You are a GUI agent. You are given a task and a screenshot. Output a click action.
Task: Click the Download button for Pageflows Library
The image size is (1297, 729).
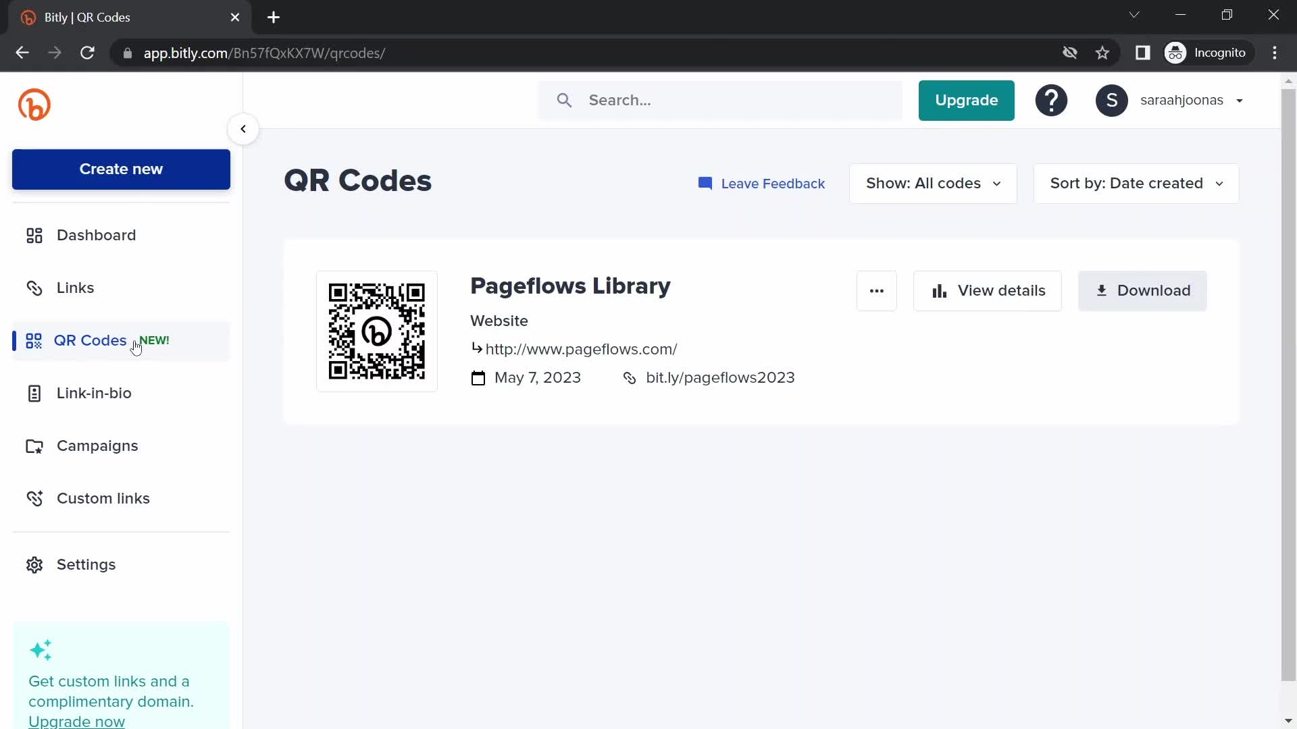click(x=1143, y=290)
